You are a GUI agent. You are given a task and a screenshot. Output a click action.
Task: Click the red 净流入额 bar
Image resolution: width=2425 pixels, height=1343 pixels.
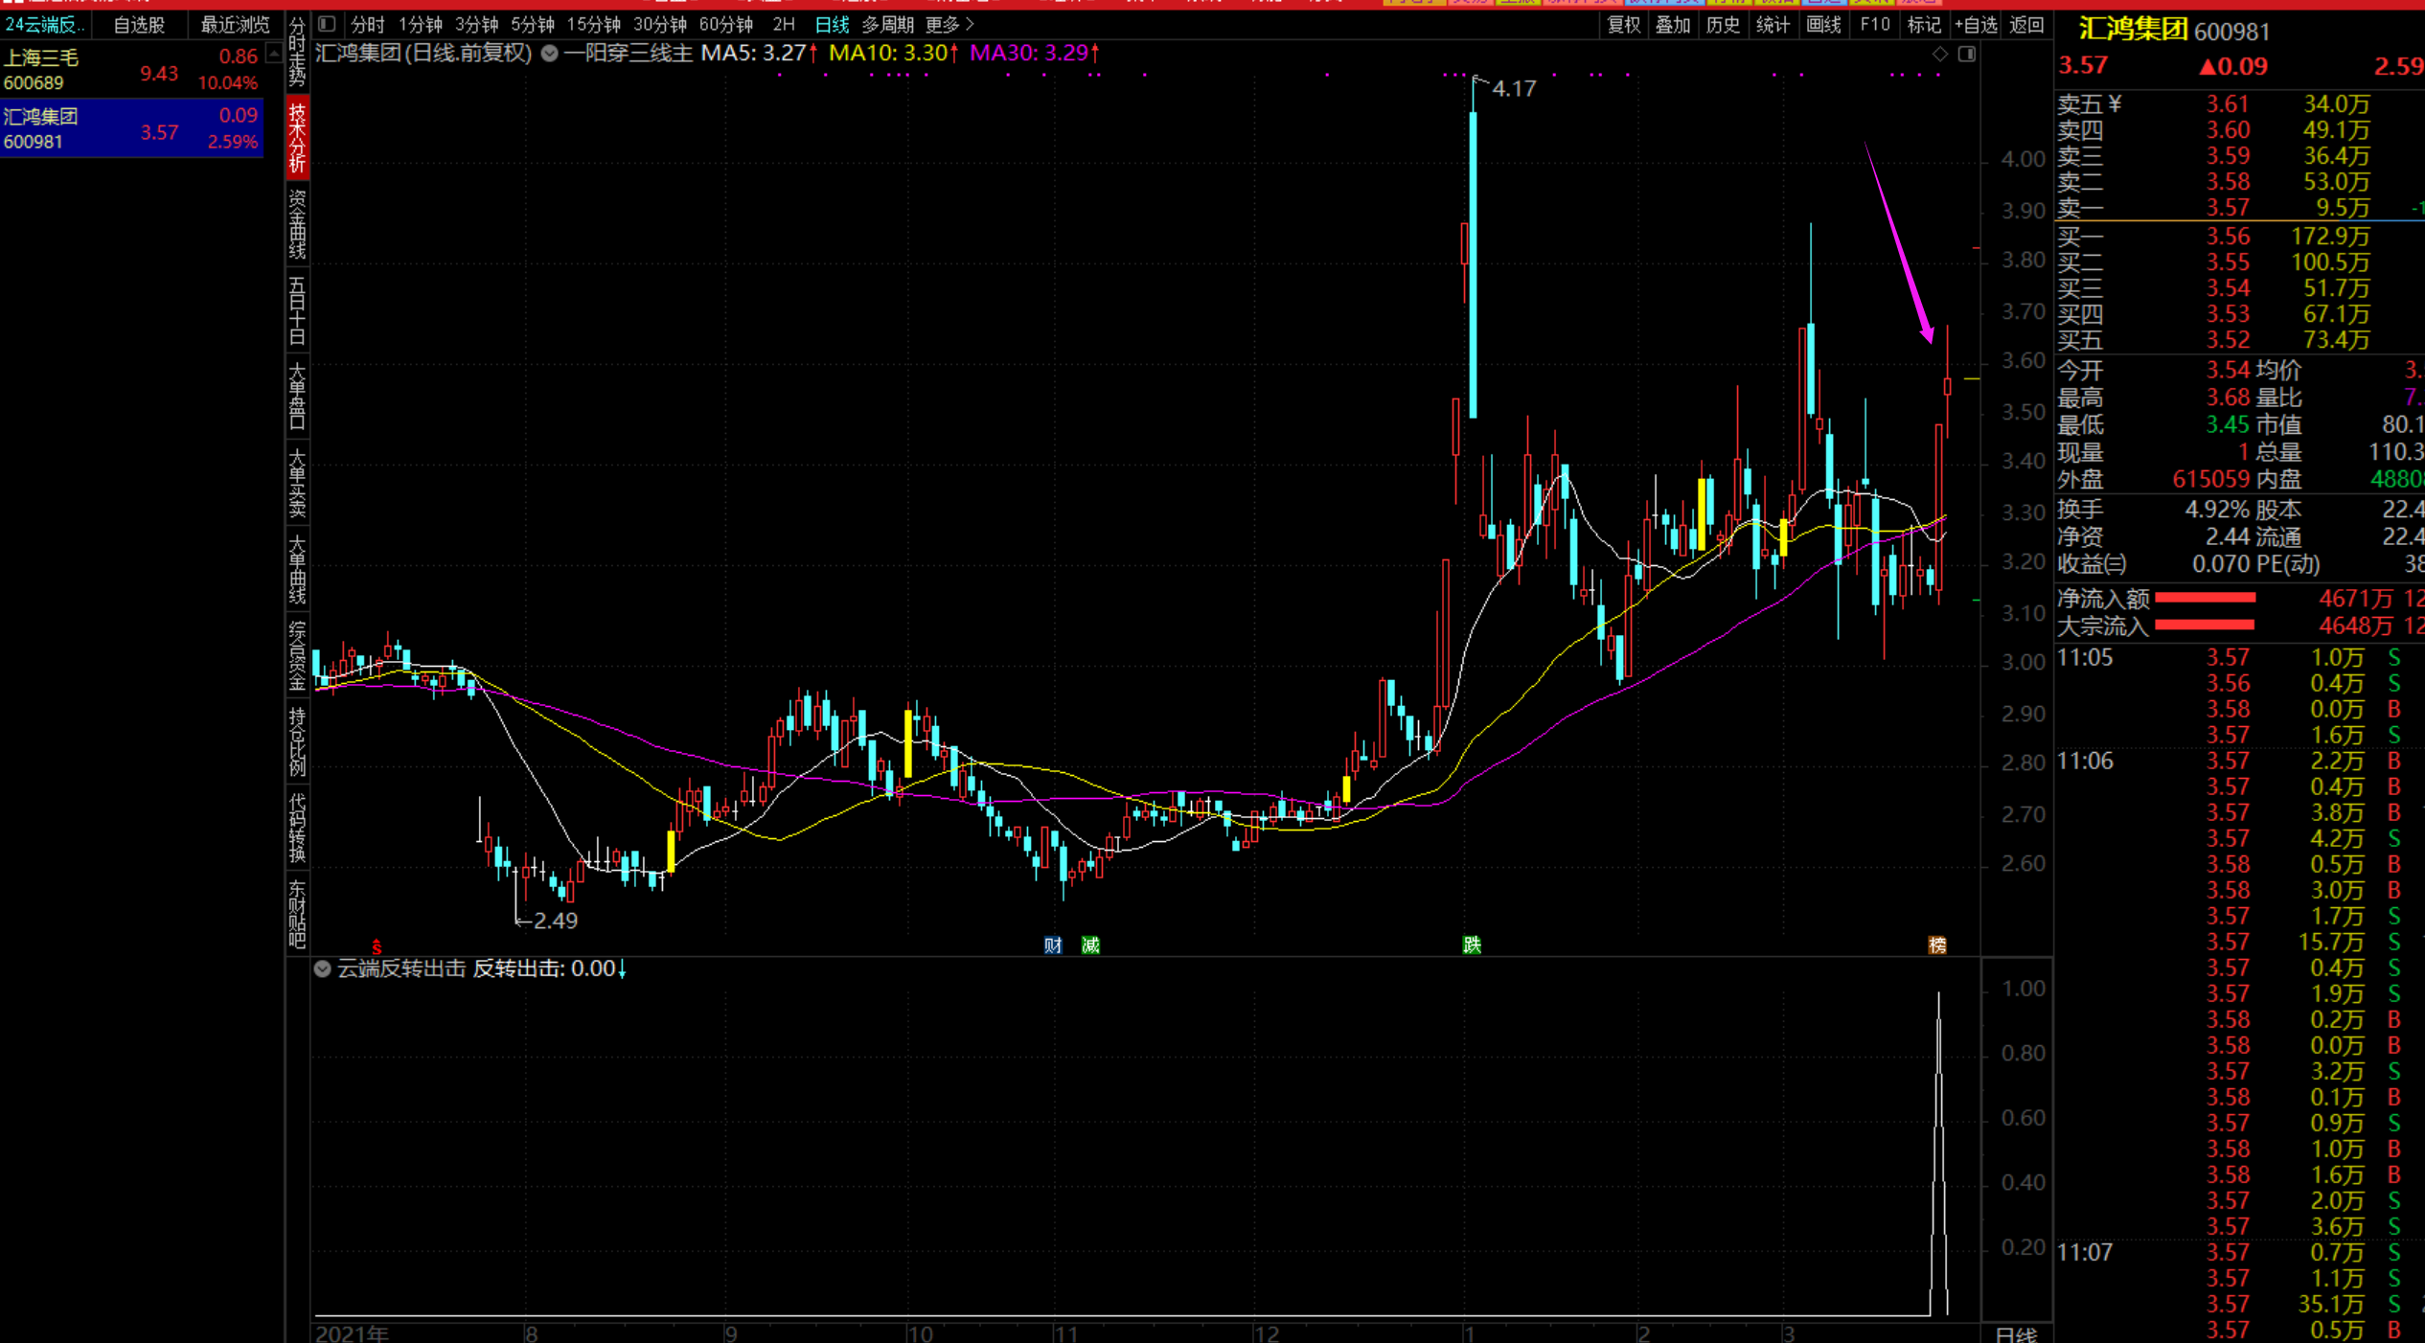2204,599
